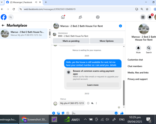The width and height of the screenshot is (156, 124).
Task: Open the network Wi-Fi tray icon
Action: [102, 119]
